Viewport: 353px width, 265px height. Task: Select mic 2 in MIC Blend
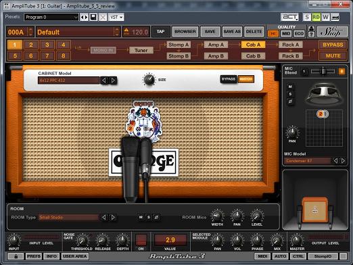point(342,72)
